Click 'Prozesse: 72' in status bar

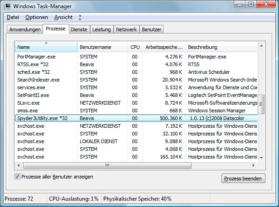tap(19, 199)
